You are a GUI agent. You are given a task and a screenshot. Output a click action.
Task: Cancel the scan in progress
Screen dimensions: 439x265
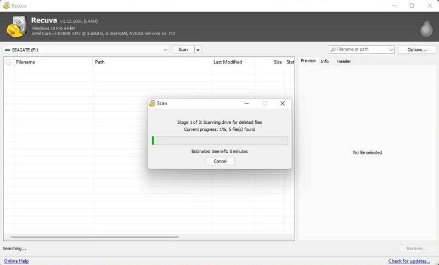[220, 161]
